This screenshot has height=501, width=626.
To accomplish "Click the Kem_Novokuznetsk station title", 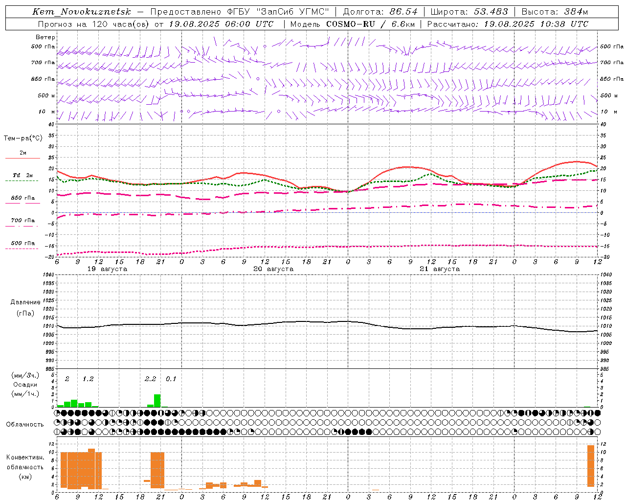I will [x=82, y=12].
